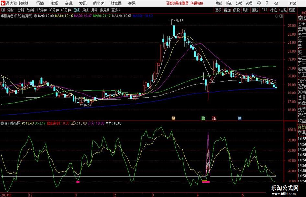
Task: Click the 榜 event marker on chart
Action: tap(173, 118)
